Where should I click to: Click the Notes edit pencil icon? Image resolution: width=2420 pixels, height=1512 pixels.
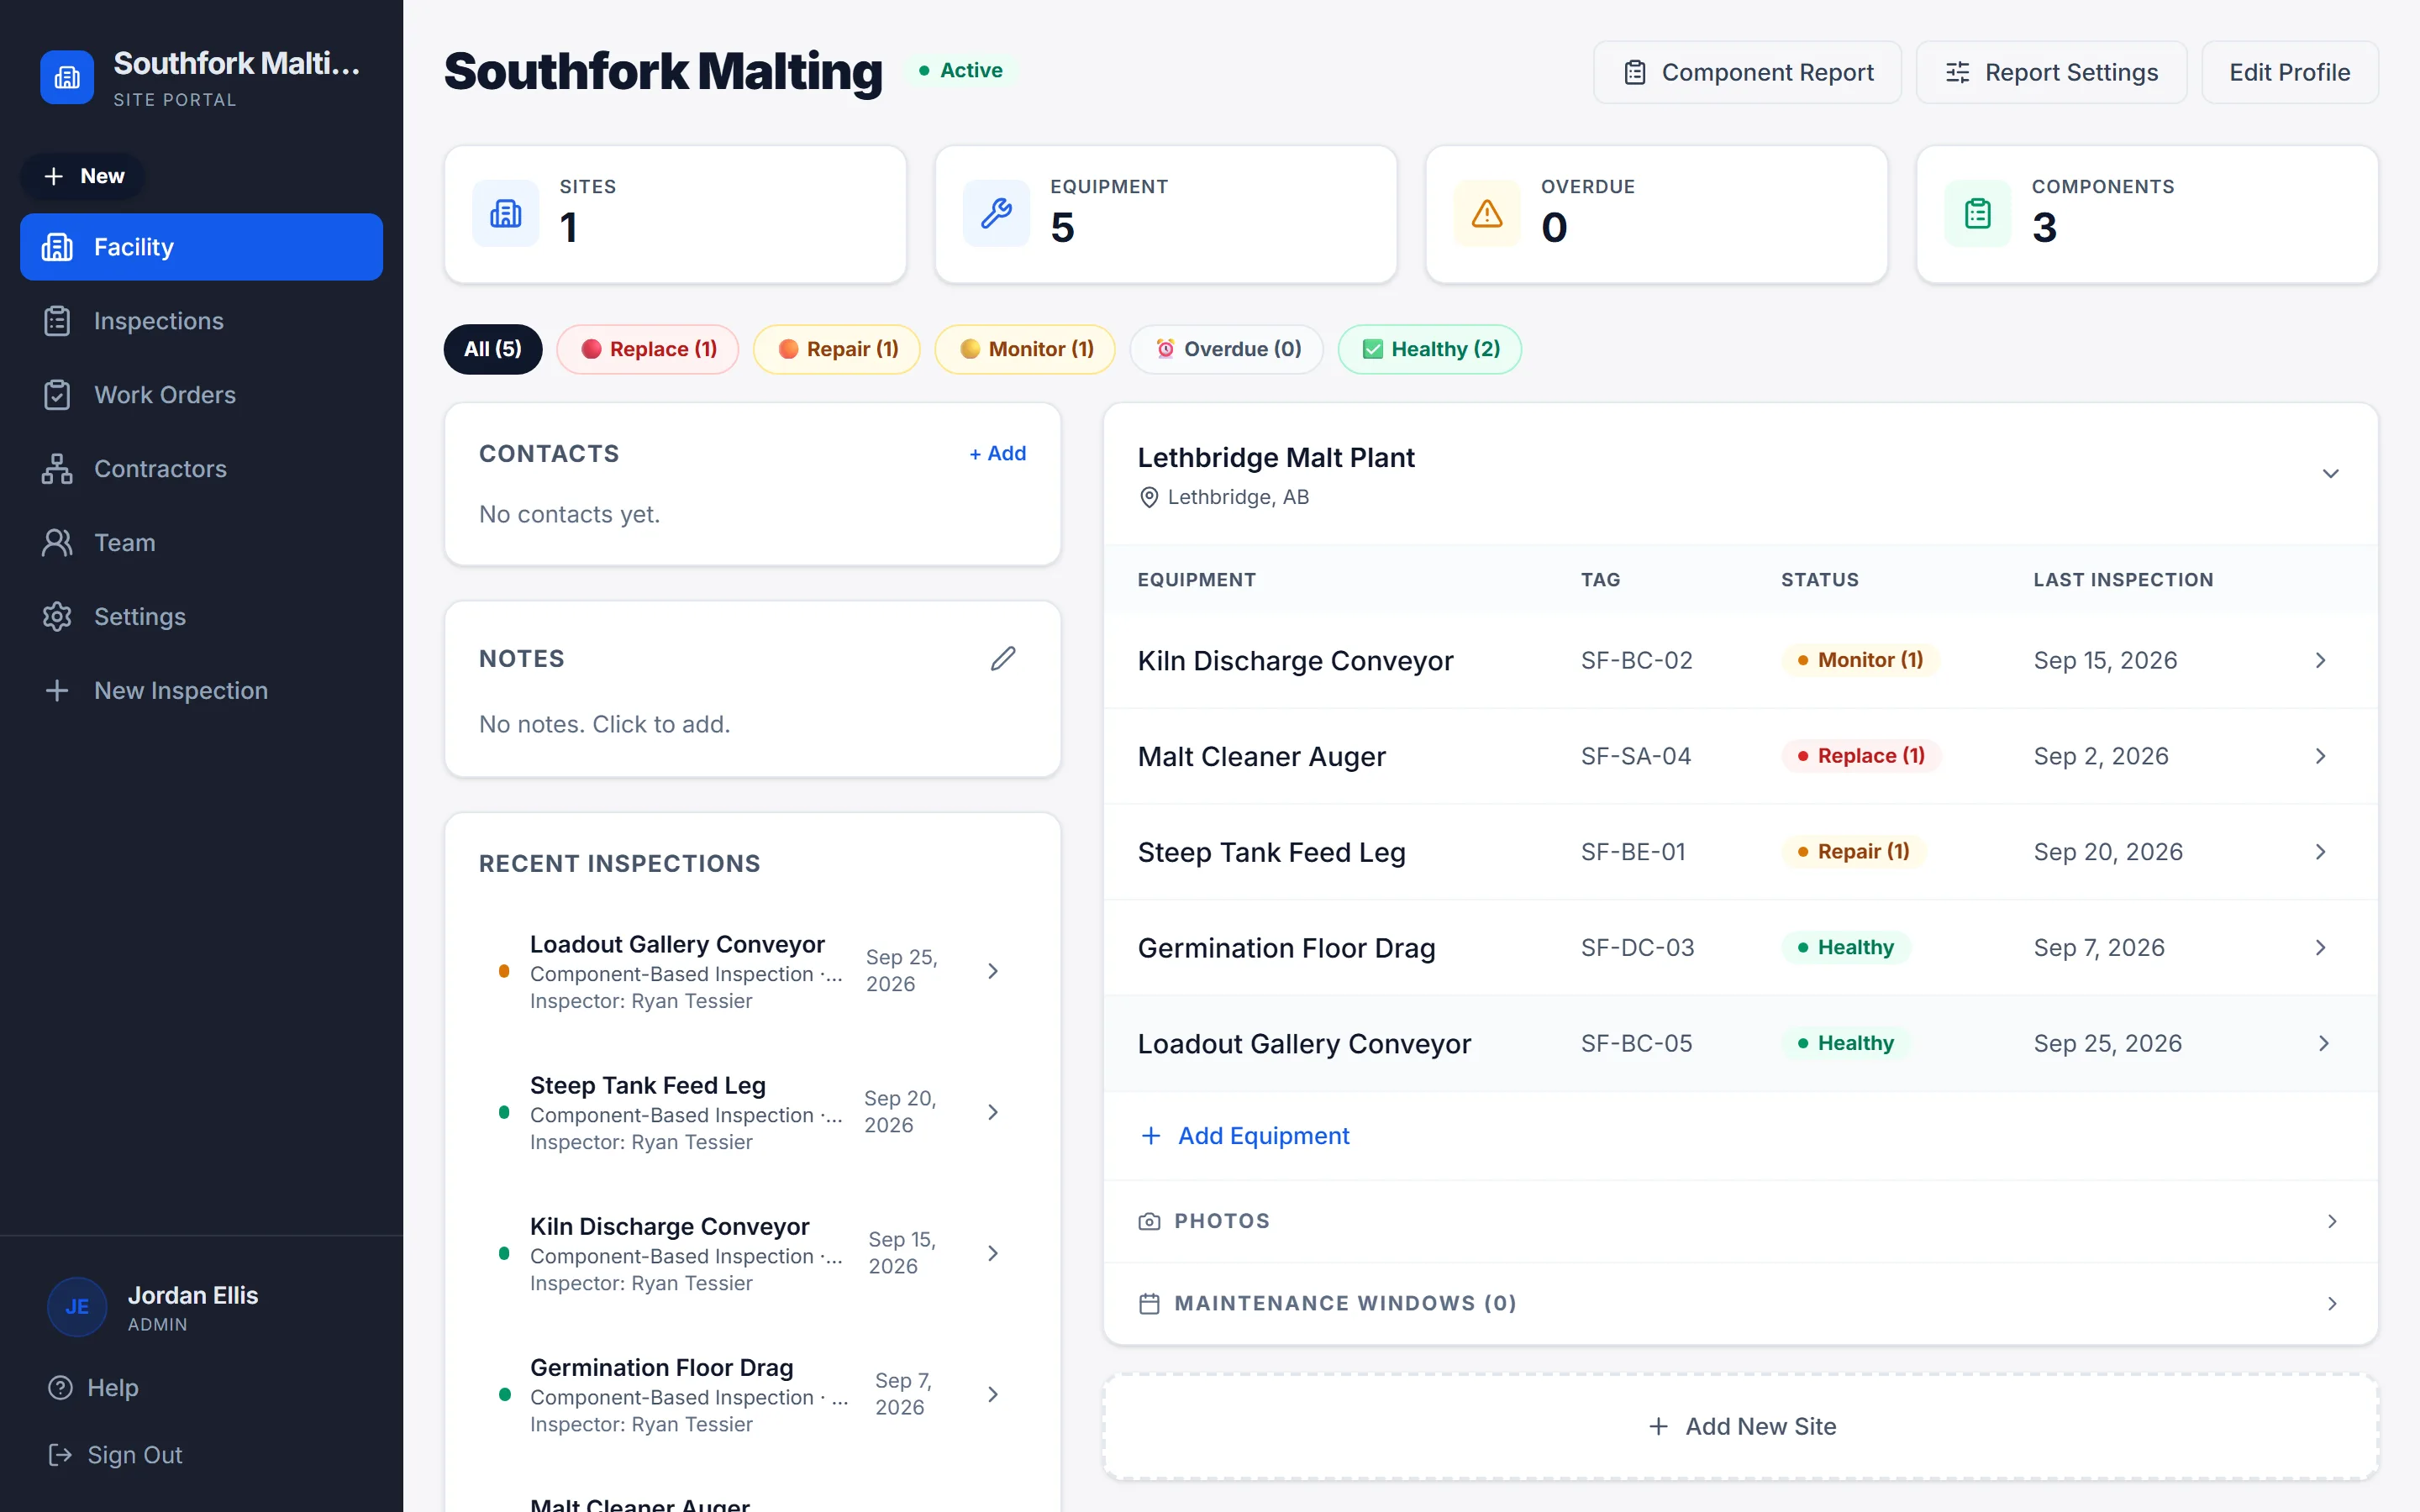click(x=1003, y=658)
